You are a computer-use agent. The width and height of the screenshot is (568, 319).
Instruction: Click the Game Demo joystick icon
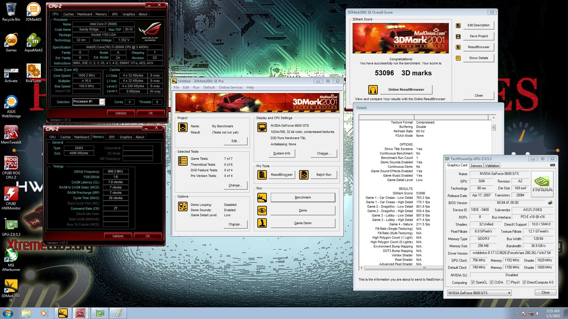(x=262, y=223)
